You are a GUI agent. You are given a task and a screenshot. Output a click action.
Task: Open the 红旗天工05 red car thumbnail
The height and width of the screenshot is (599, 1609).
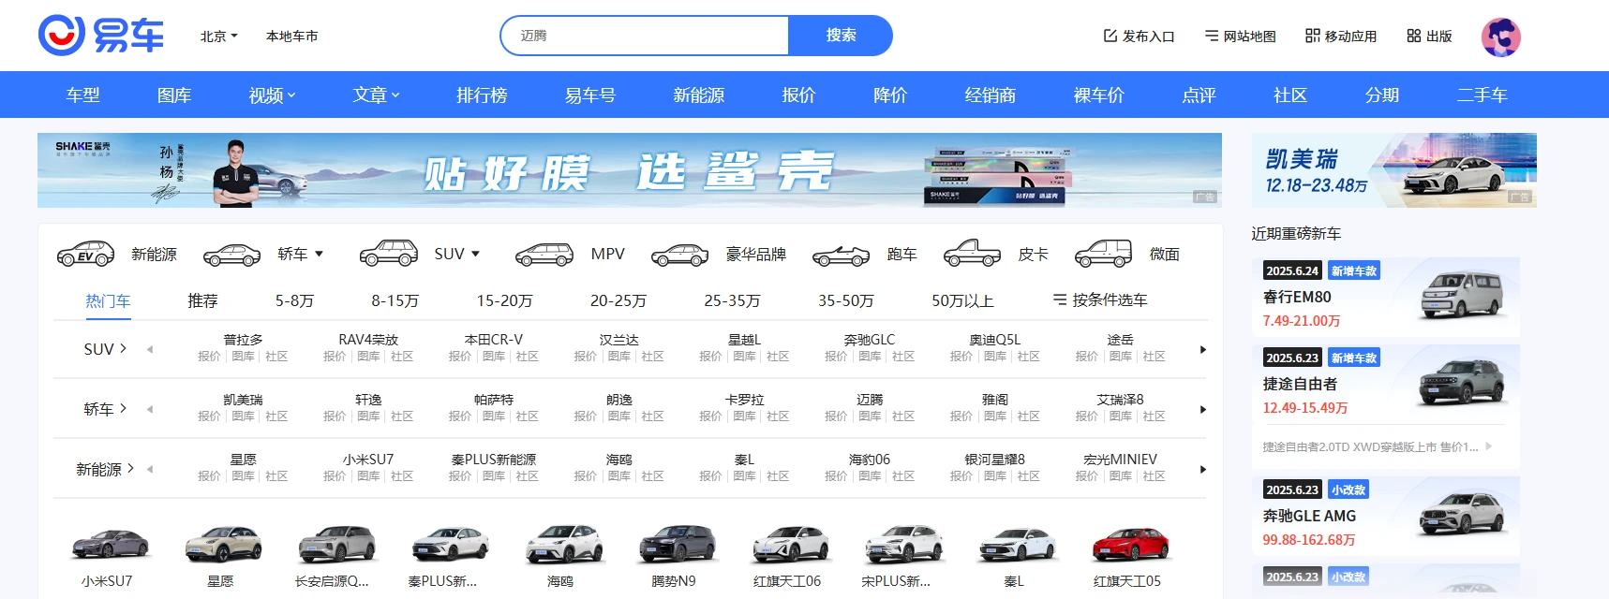pos(1130,544)
